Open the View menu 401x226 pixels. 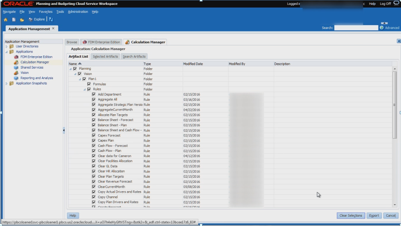tap(32, 12)
